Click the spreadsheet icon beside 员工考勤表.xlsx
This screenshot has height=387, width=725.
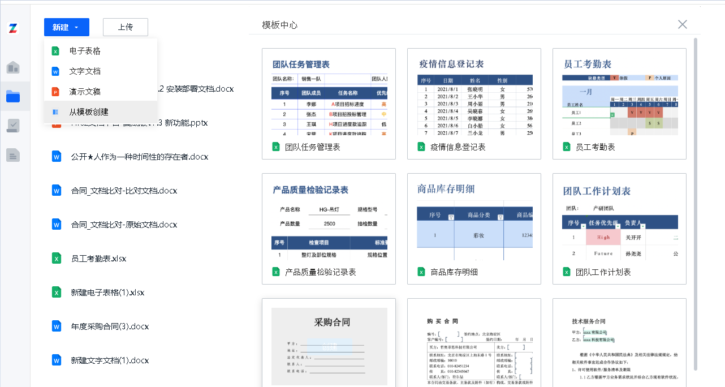[x=57, y=258]
